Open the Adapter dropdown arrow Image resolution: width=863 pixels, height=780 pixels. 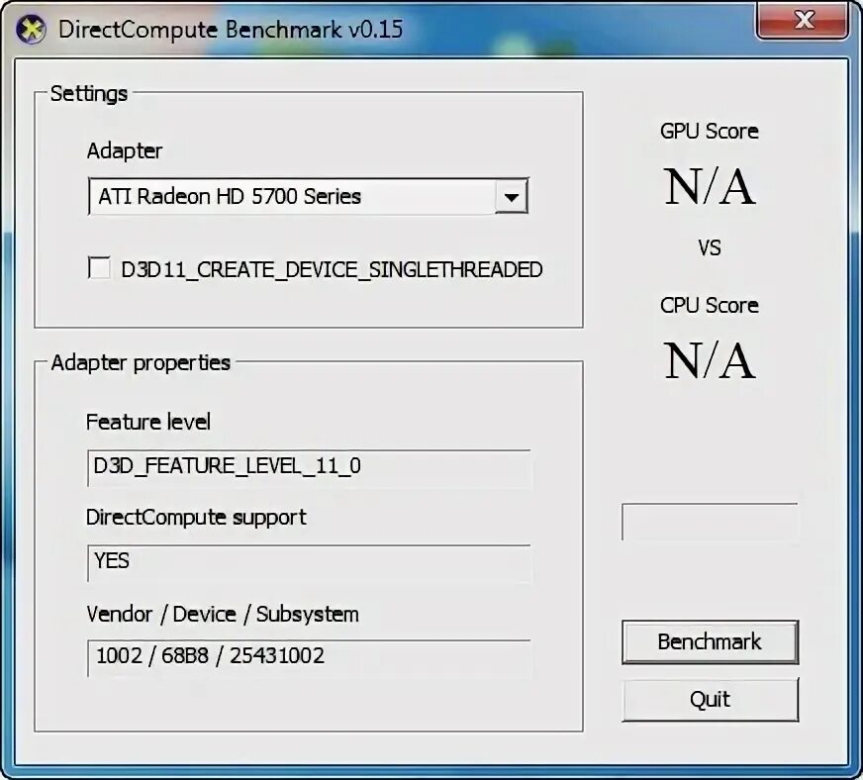512,197
